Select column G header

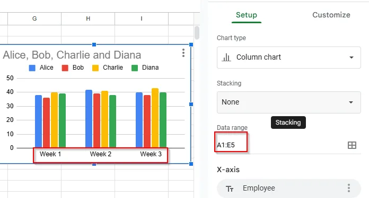34,19
